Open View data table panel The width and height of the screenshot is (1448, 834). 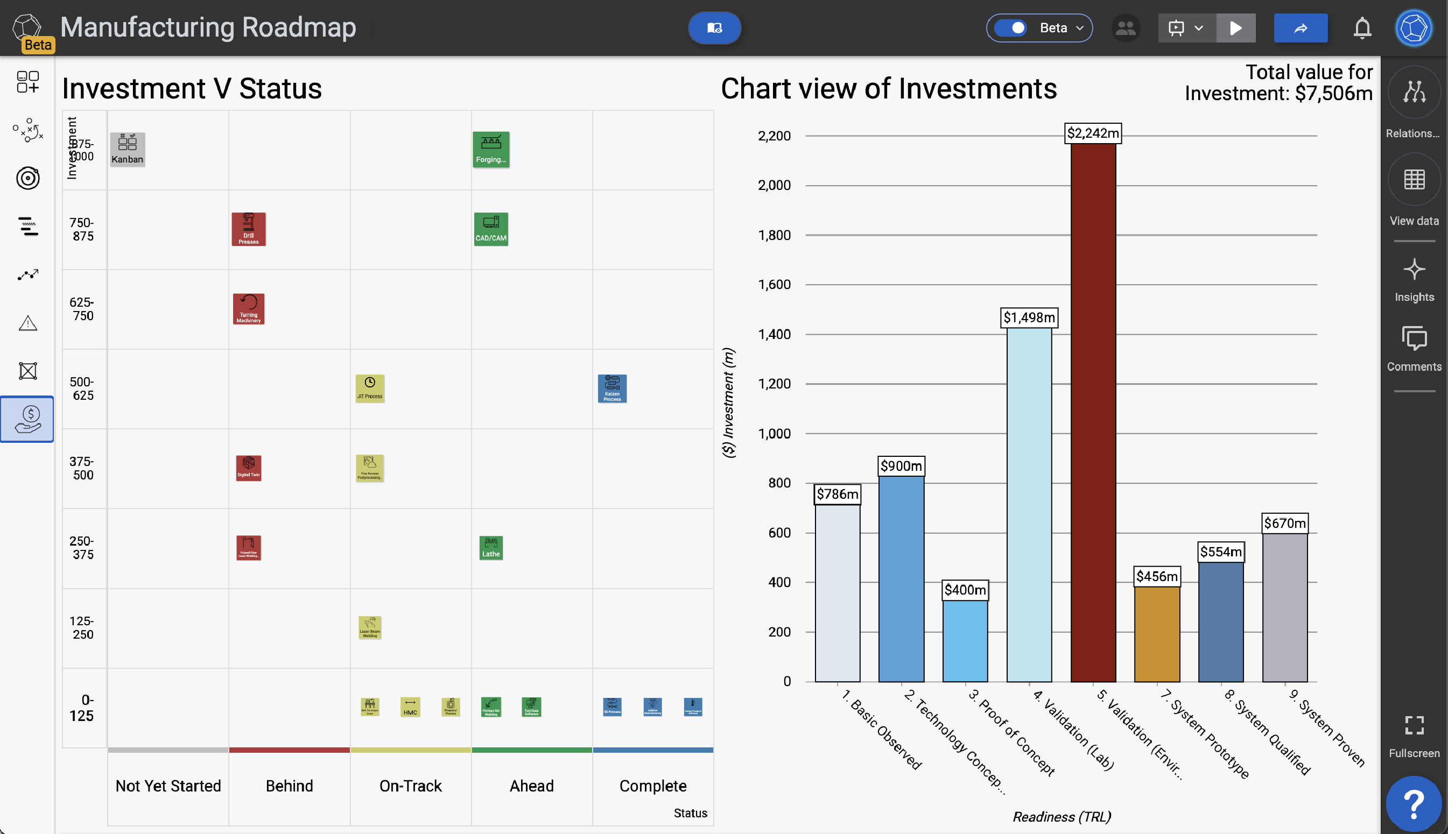tap(1413, 179)
